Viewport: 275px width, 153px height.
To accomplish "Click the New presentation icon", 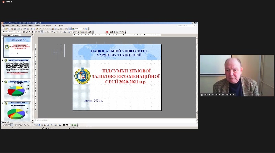I will coord(4,29).
